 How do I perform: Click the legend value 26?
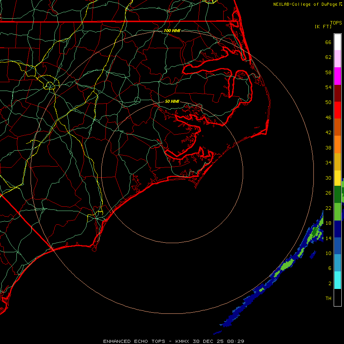tap(328, 193)
